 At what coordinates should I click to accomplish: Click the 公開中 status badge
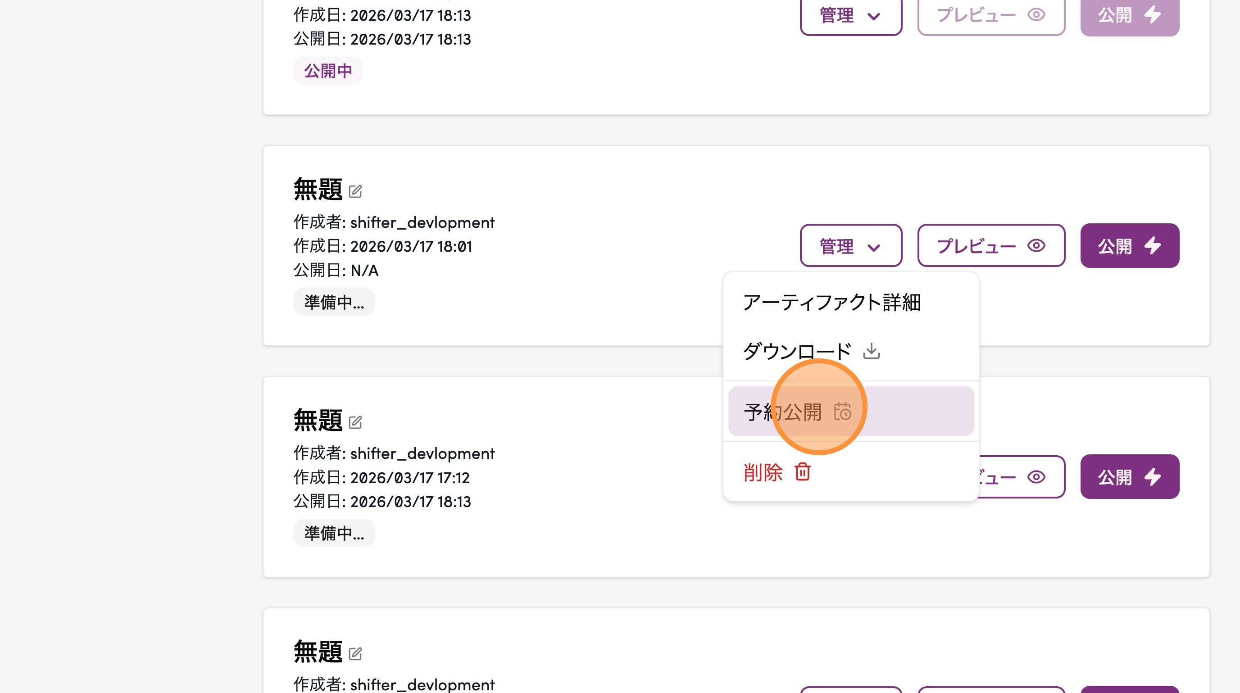[x=328, y=71]
